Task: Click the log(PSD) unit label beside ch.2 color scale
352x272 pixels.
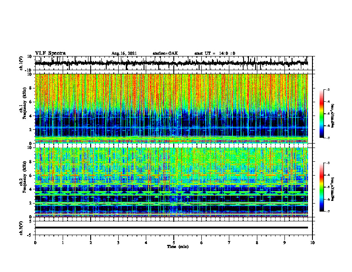Action: pyautogui.click(x=333, y=189)
